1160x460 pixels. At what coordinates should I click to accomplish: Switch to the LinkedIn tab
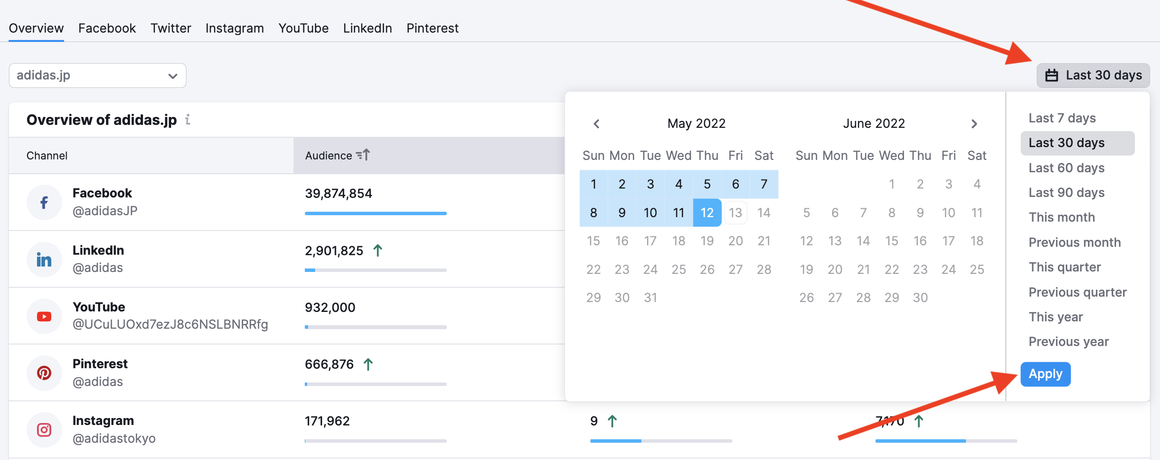[x=367, y=28]
